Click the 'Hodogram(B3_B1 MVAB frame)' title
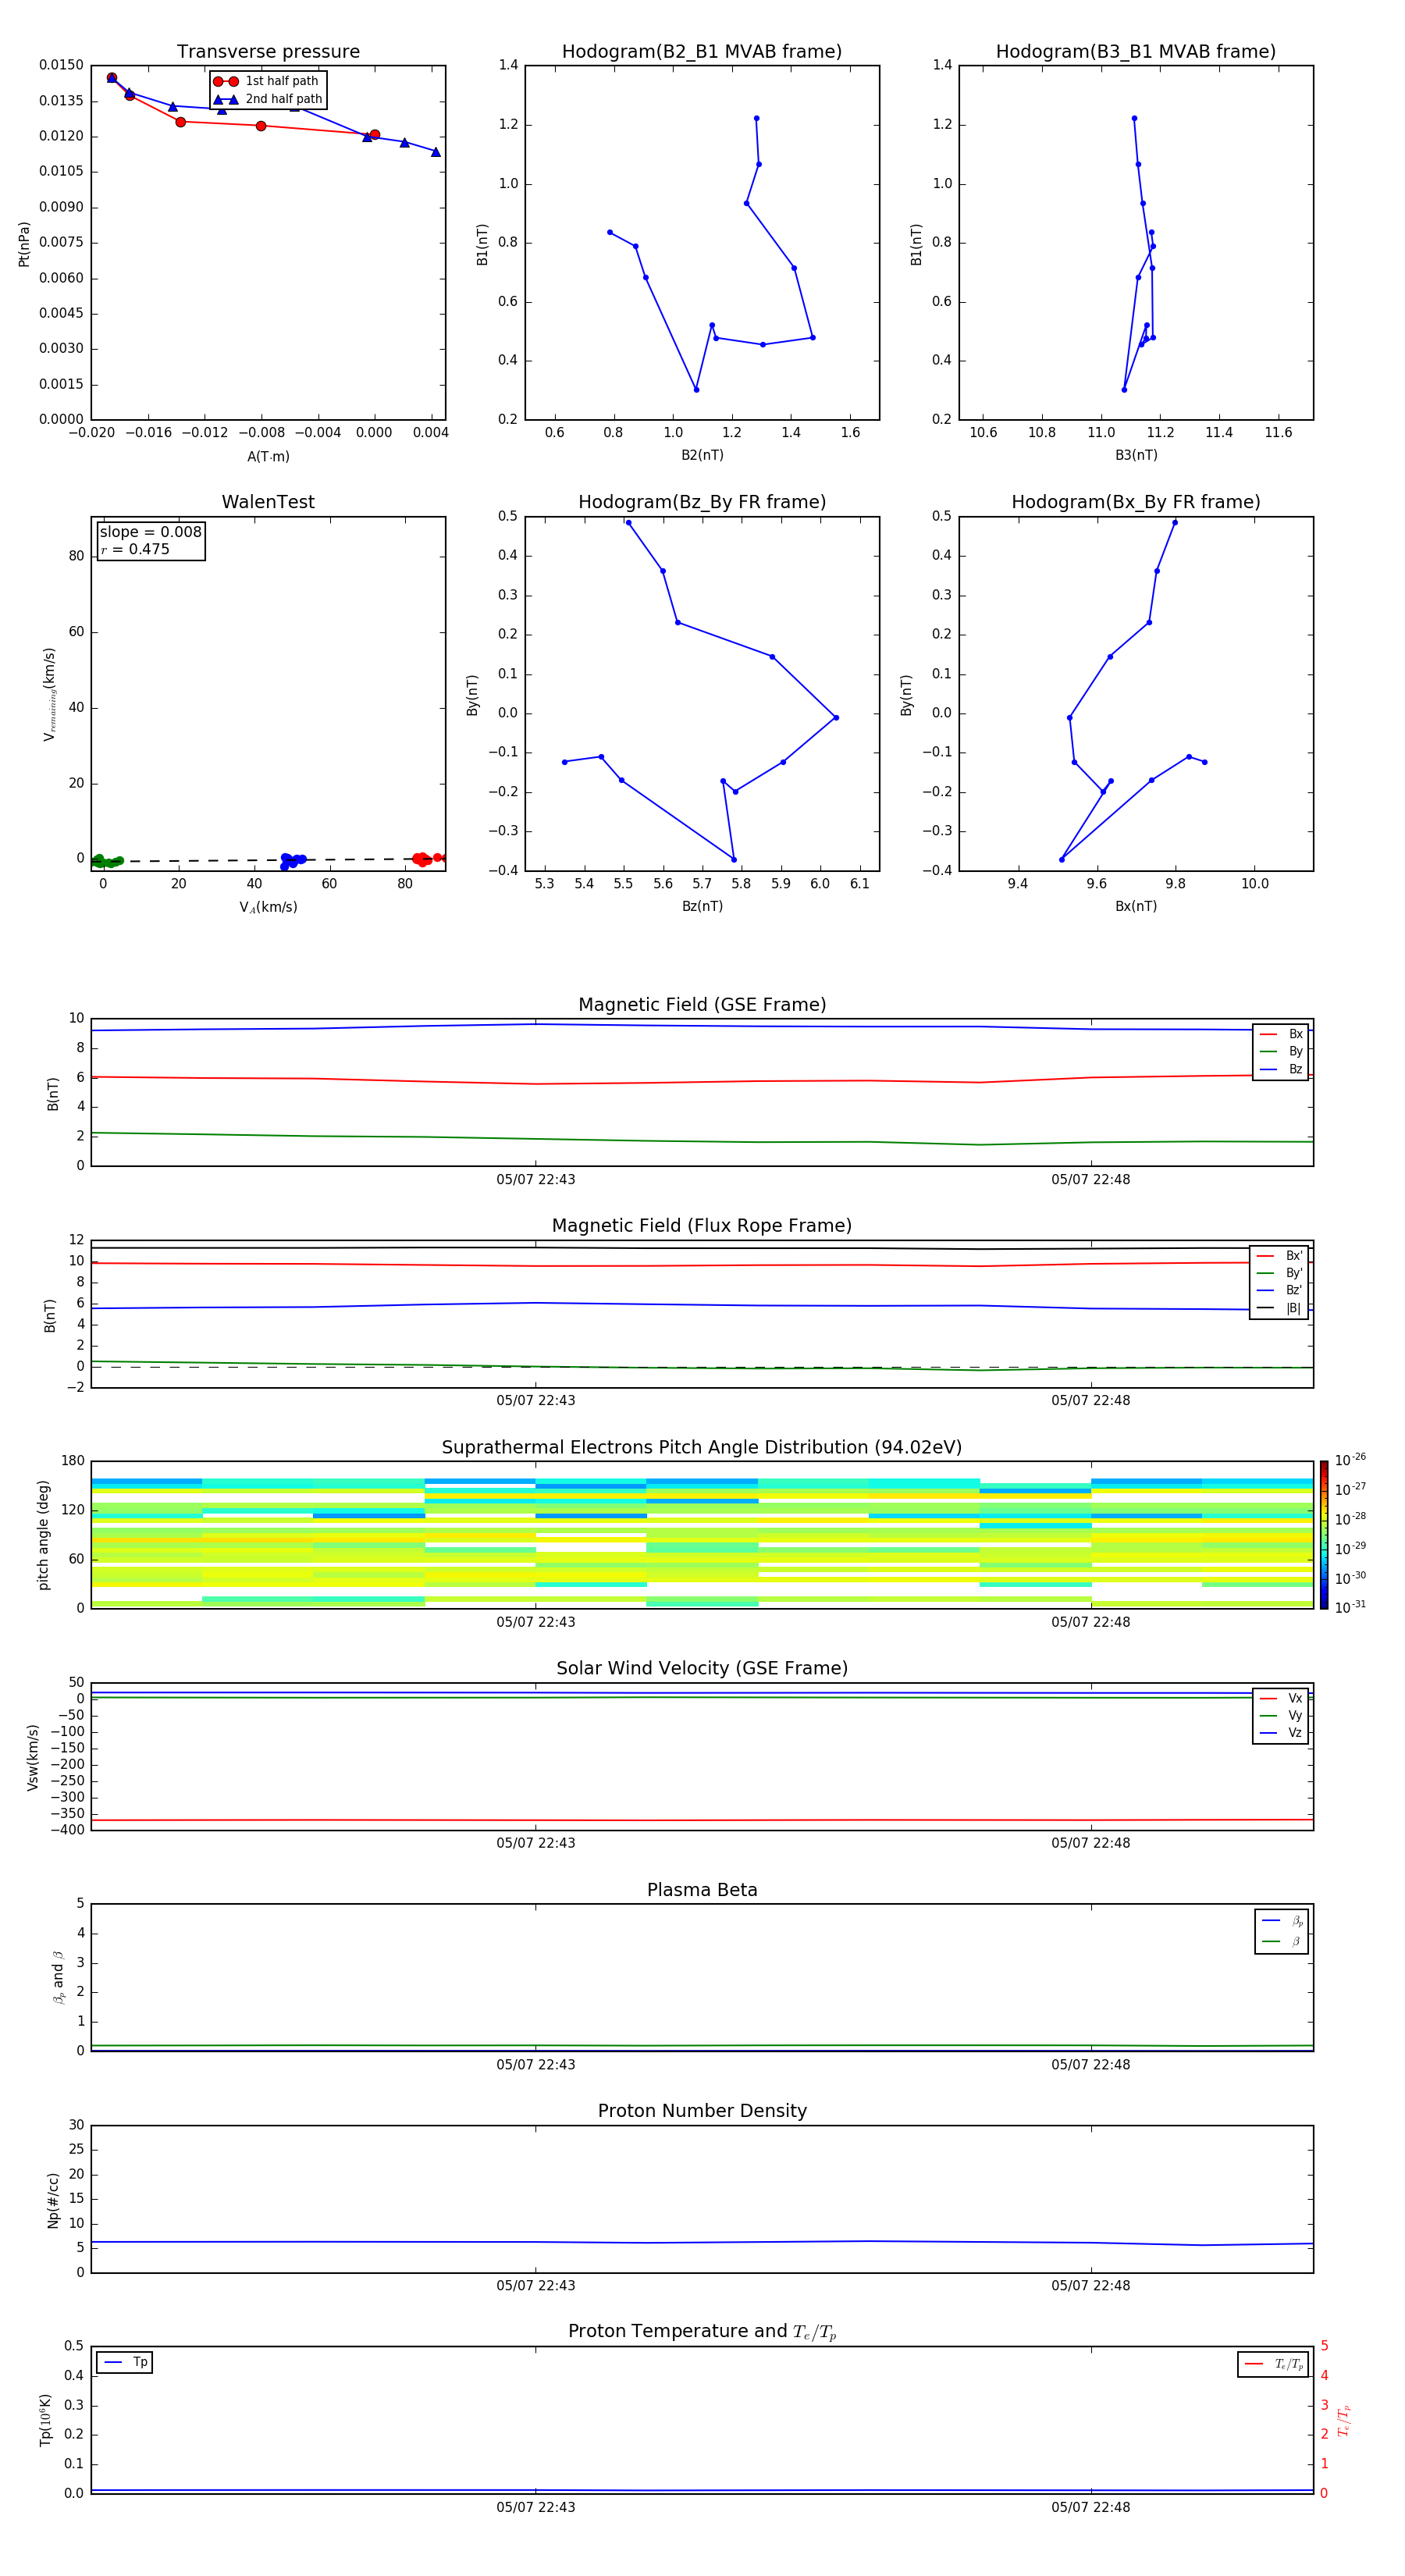Viewport: 1405px width, 2576px height. tap(1136, 52)
